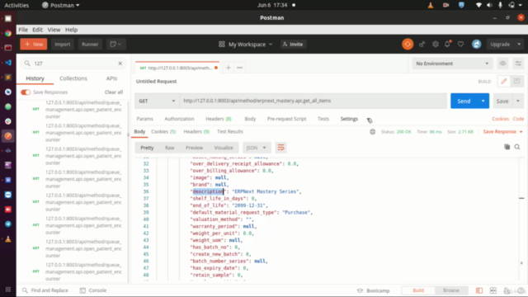This screenshot has height=297, width=528.
Task: Switch to the Collections tab
Action: pyautogui.click(x=73, y=78)
